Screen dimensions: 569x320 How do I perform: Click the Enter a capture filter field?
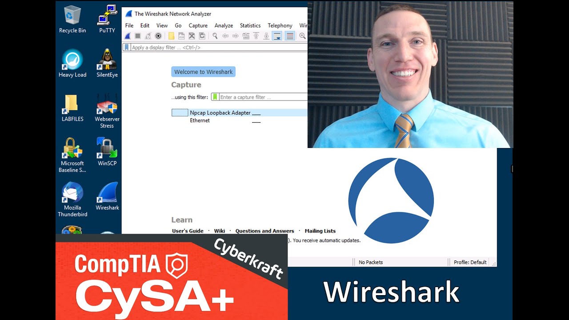(263, 97)
